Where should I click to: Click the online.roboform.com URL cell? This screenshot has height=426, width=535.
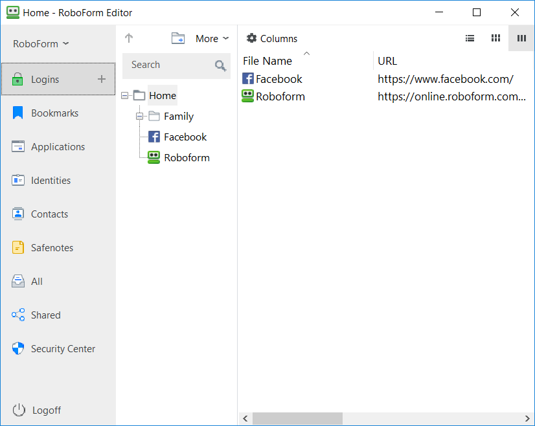[x=451, y=96]
